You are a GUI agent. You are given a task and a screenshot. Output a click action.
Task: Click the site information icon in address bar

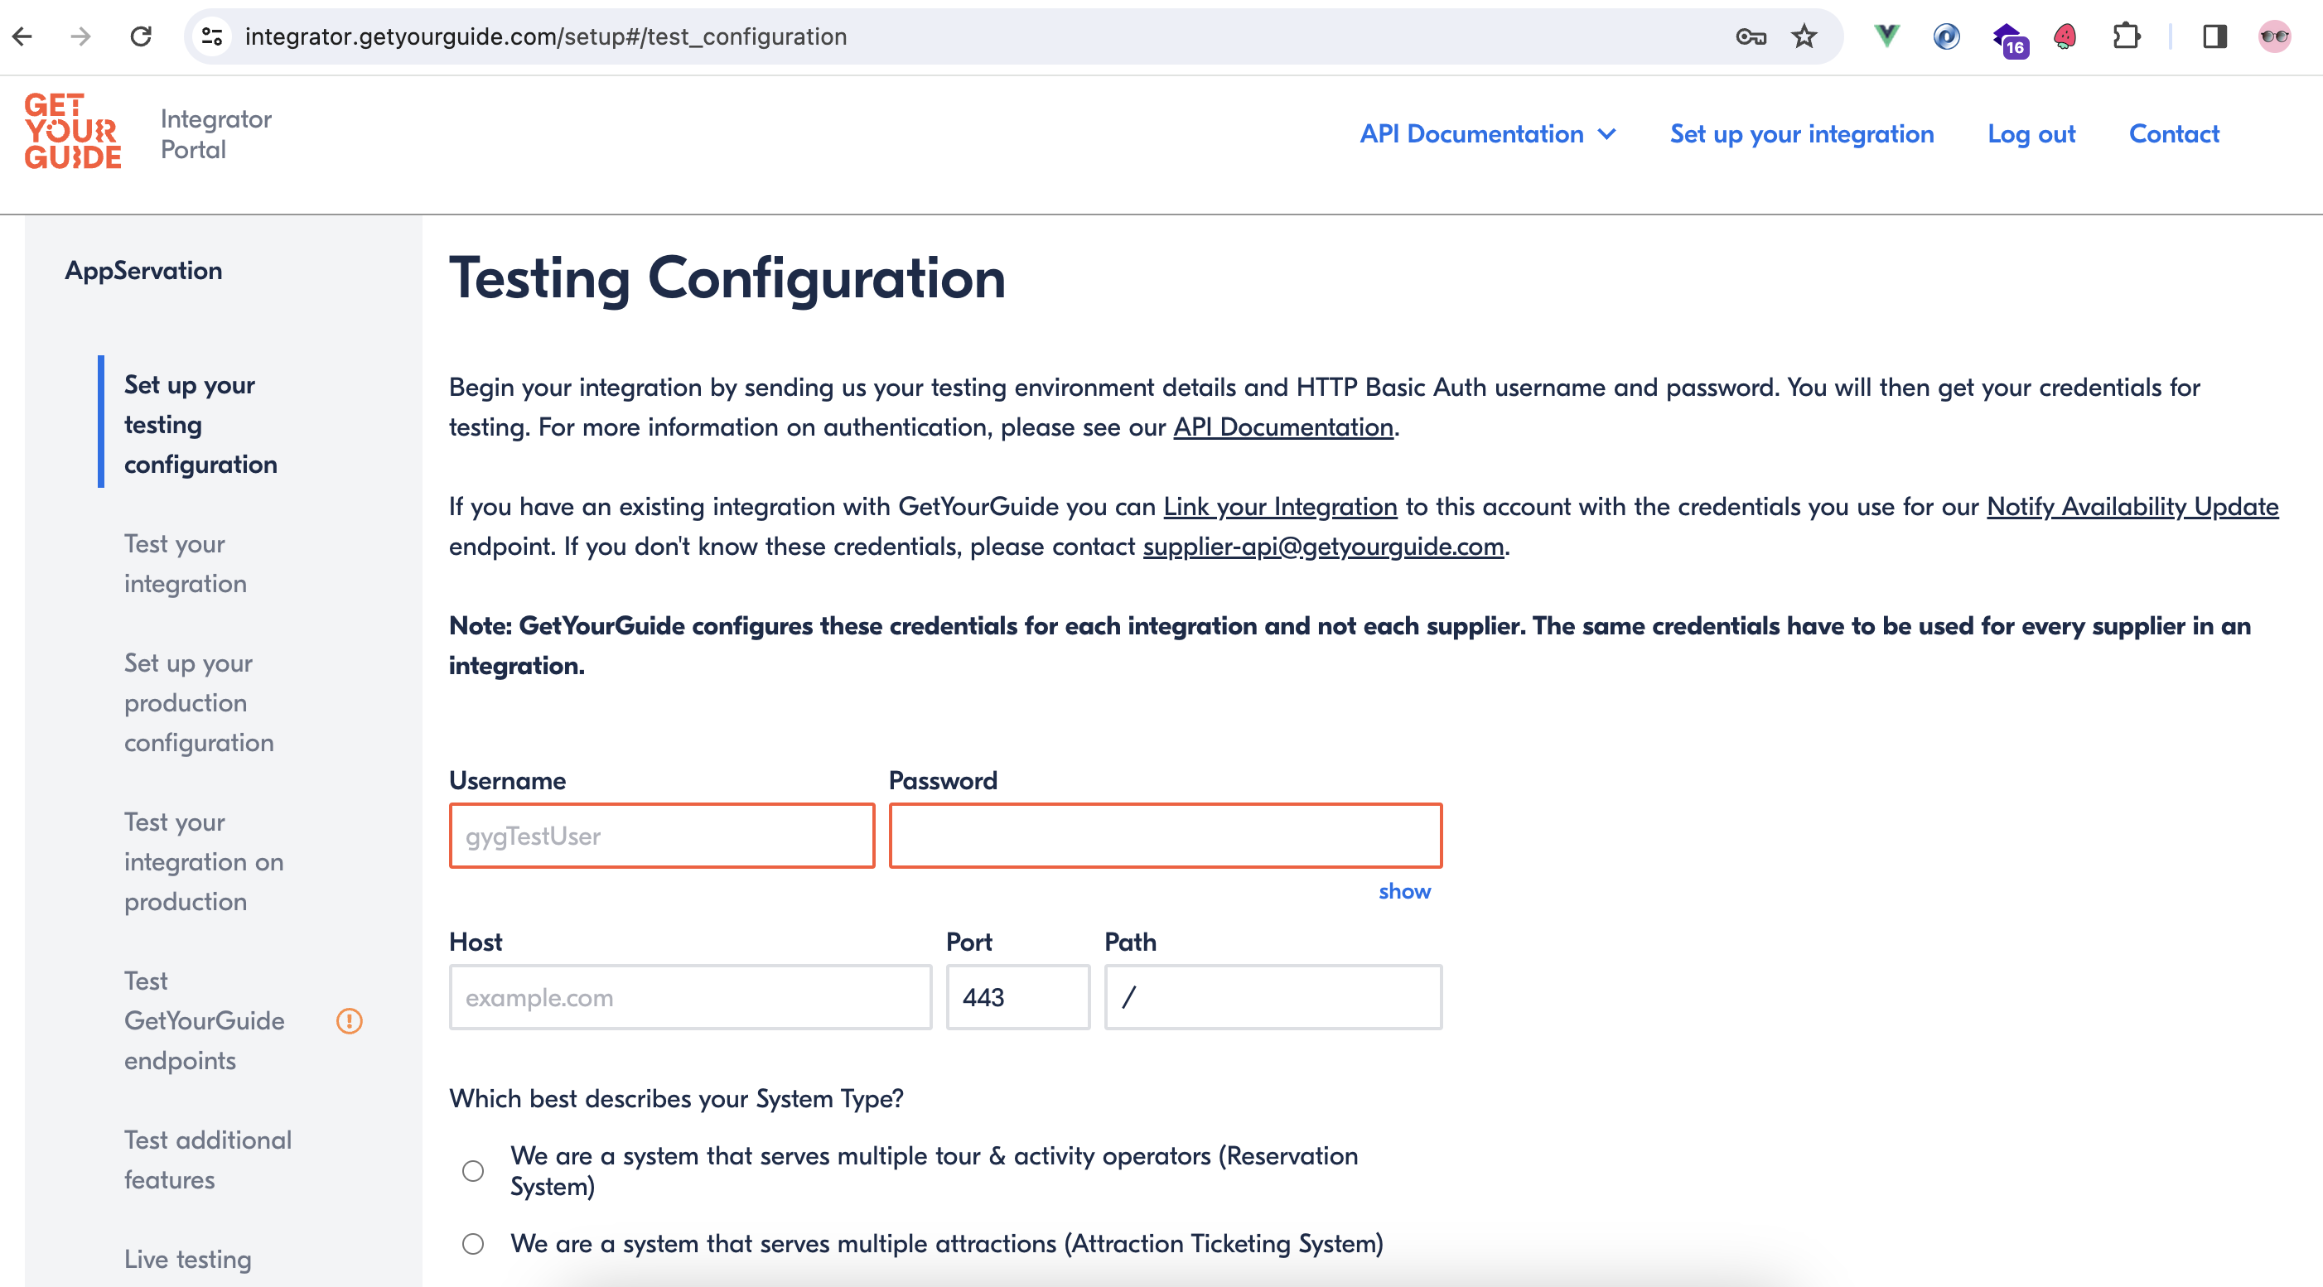[x=212, y=36]
